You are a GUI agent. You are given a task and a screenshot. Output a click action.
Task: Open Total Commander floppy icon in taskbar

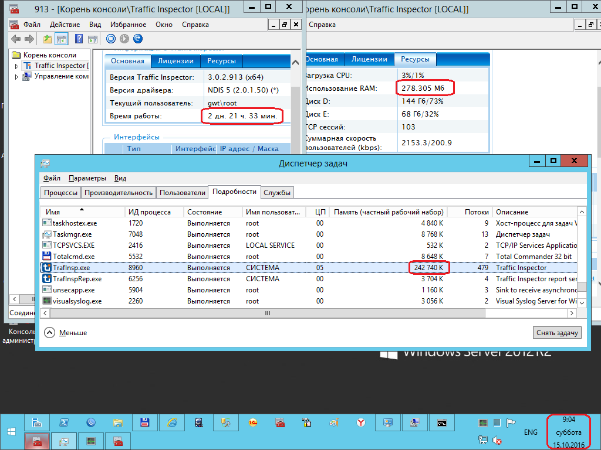[144, 423]
